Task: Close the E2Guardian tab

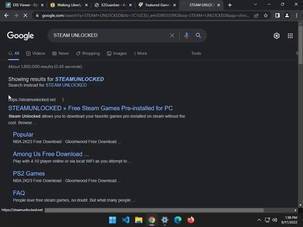Action: coord(130,5)
